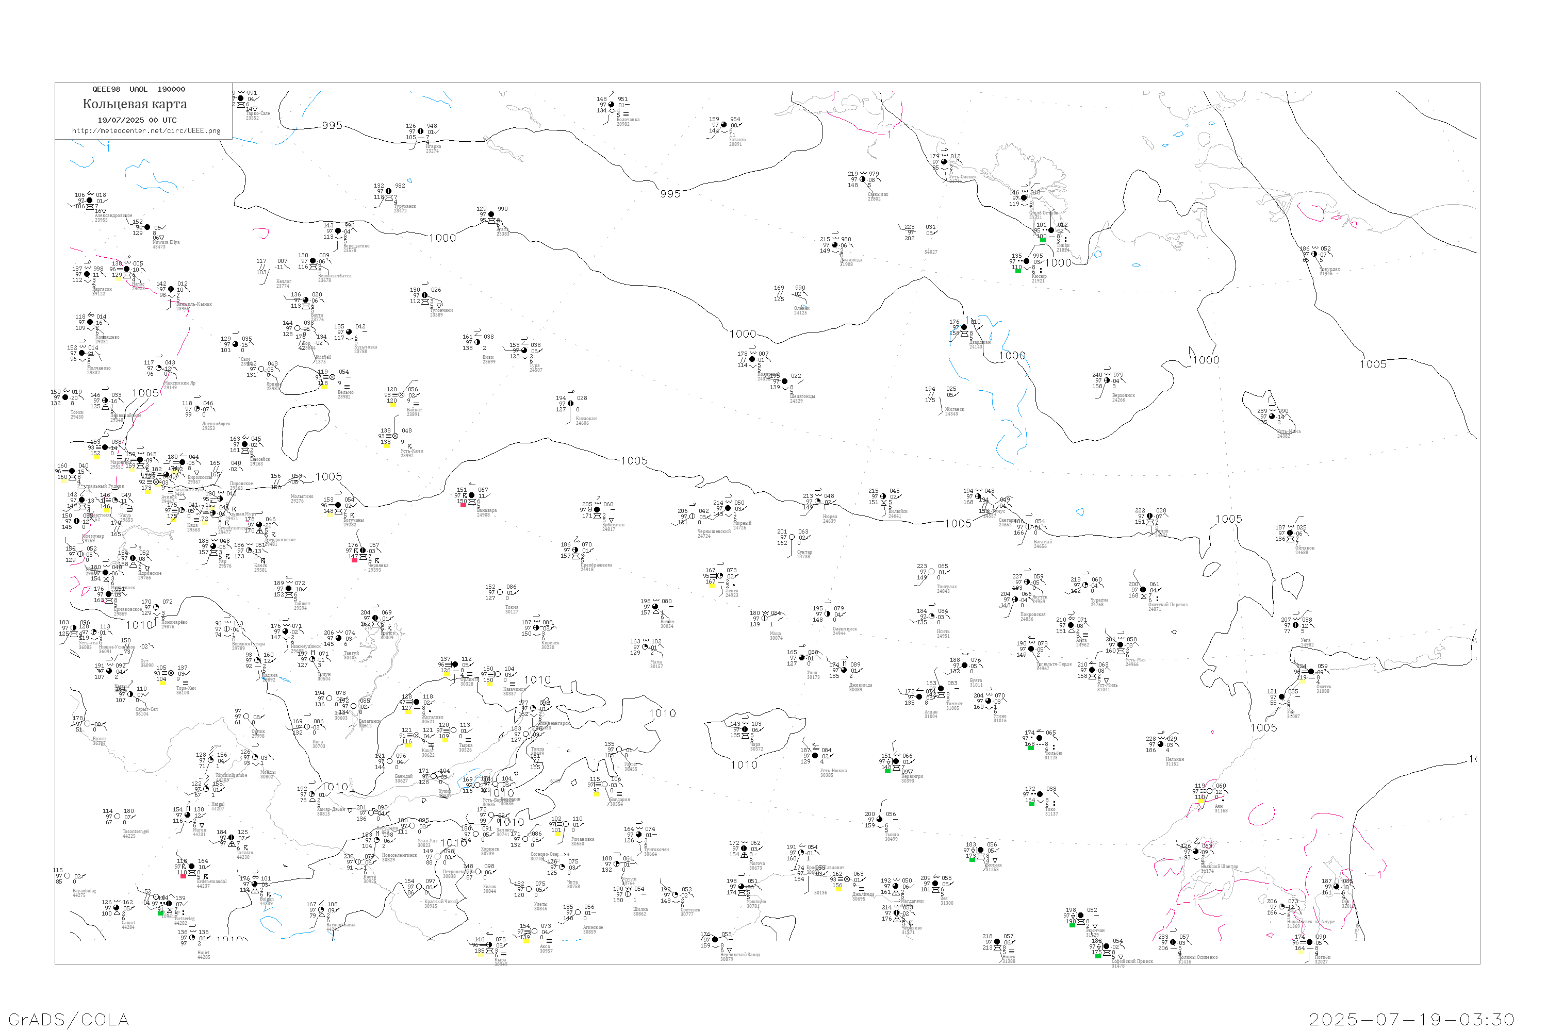Click the Тикси station filled circle
The width and height of the screenshot is (1547, 1031).
pos(1051,231)
